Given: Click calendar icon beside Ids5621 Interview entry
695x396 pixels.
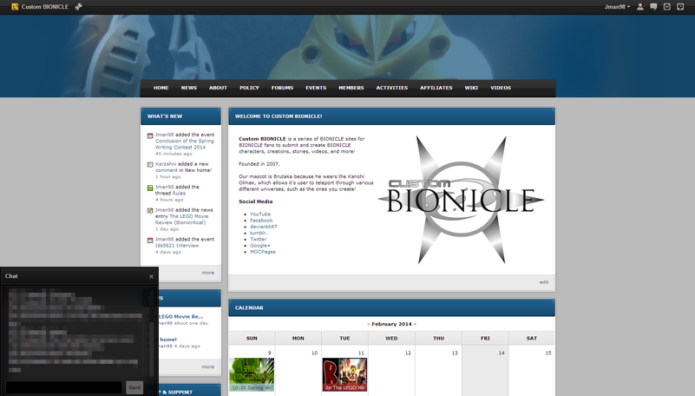Looking at the screenshot, I should (x=150, y=240).
